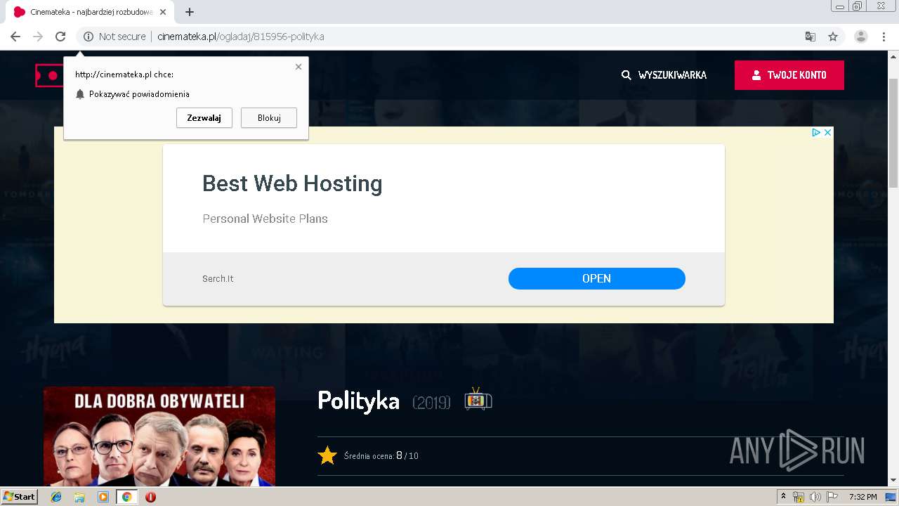Launch Internet Explorer from taskbar
The image size is (899, 506).
pos(56,497)
